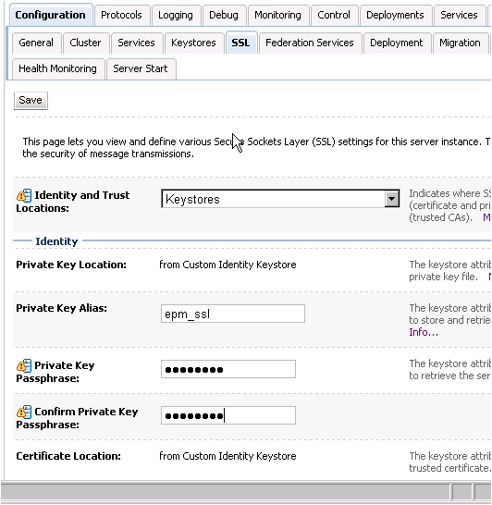Viewport: 492px width, 505px height.
Task: Click the Certificate Location label
Action: [x=68, y=456]
